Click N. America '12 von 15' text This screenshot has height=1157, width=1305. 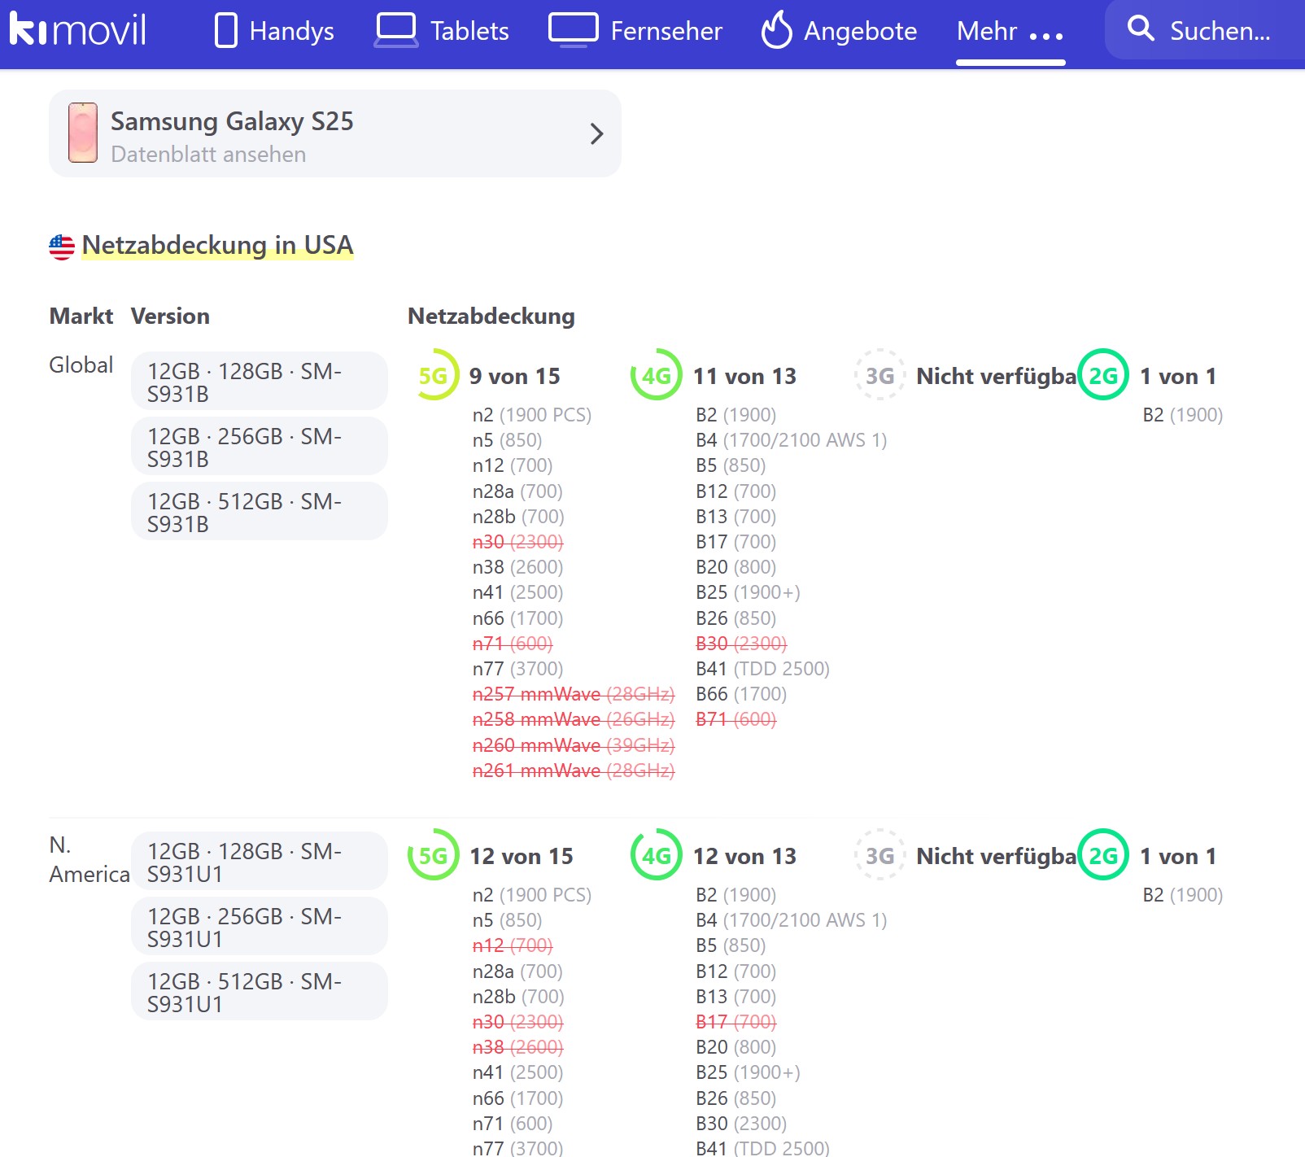click(x=522, y=856)
